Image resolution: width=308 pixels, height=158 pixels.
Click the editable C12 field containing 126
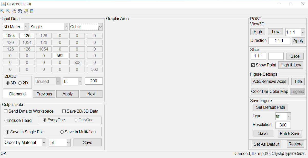click(27, 36)
